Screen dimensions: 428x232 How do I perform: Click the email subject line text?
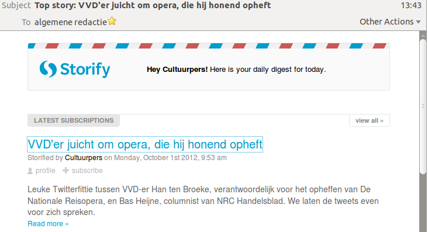tap(153, 5)
